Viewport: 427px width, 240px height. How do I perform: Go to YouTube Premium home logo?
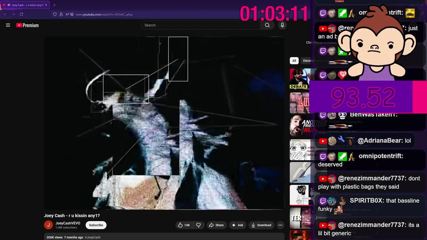(27, 25)
